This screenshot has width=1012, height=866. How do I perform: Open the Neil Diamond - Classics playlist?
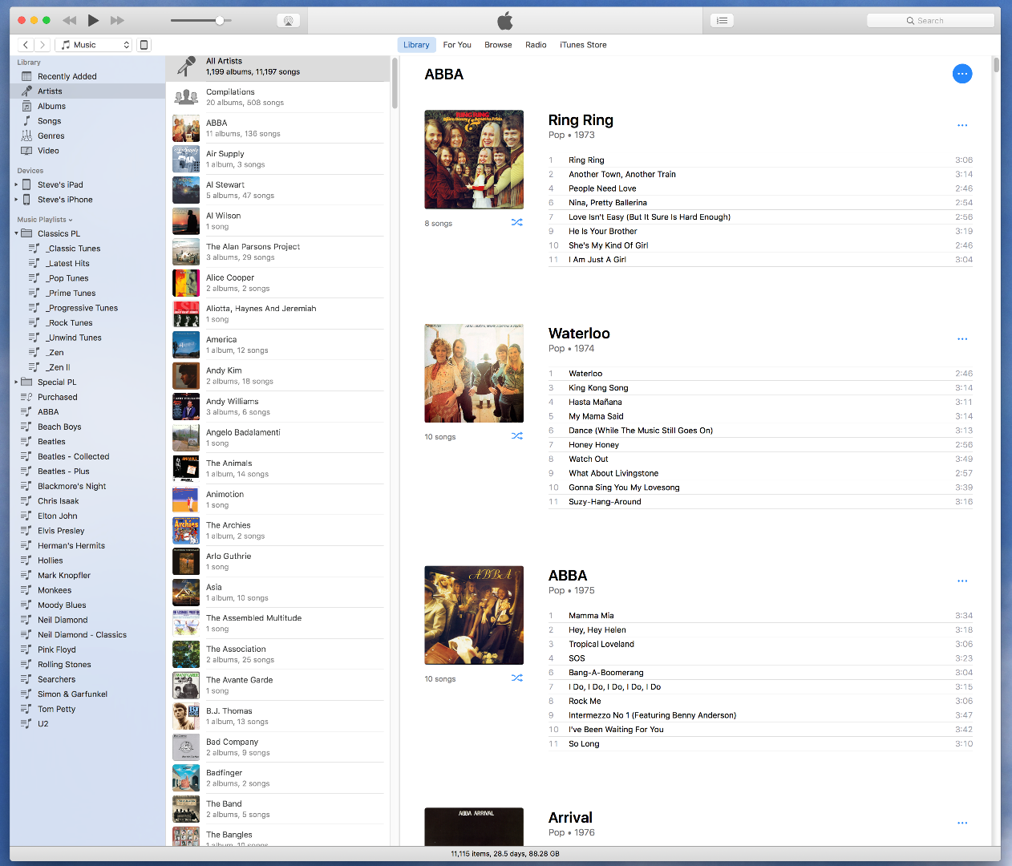click(x=87, y=635)
